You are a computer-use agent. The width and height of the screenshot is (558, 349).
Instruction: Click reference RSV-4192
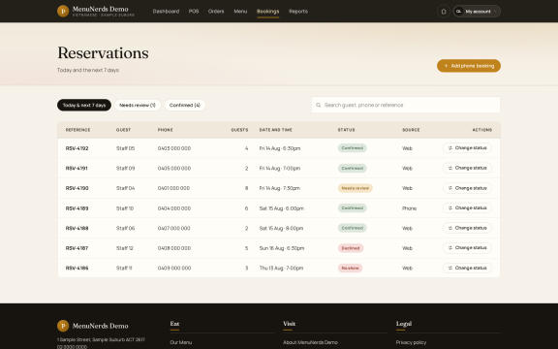pyautogui.click(x=77, y=148)
